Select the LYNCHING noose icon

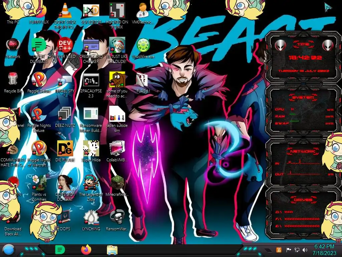pos(91,220)
